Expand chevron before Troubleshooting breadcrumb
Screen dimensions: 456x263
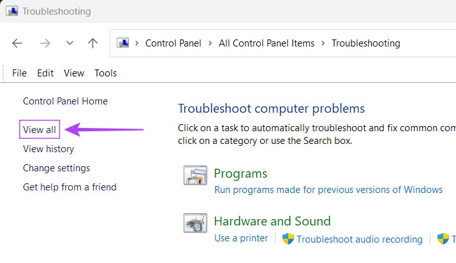(x=323, y=43)
